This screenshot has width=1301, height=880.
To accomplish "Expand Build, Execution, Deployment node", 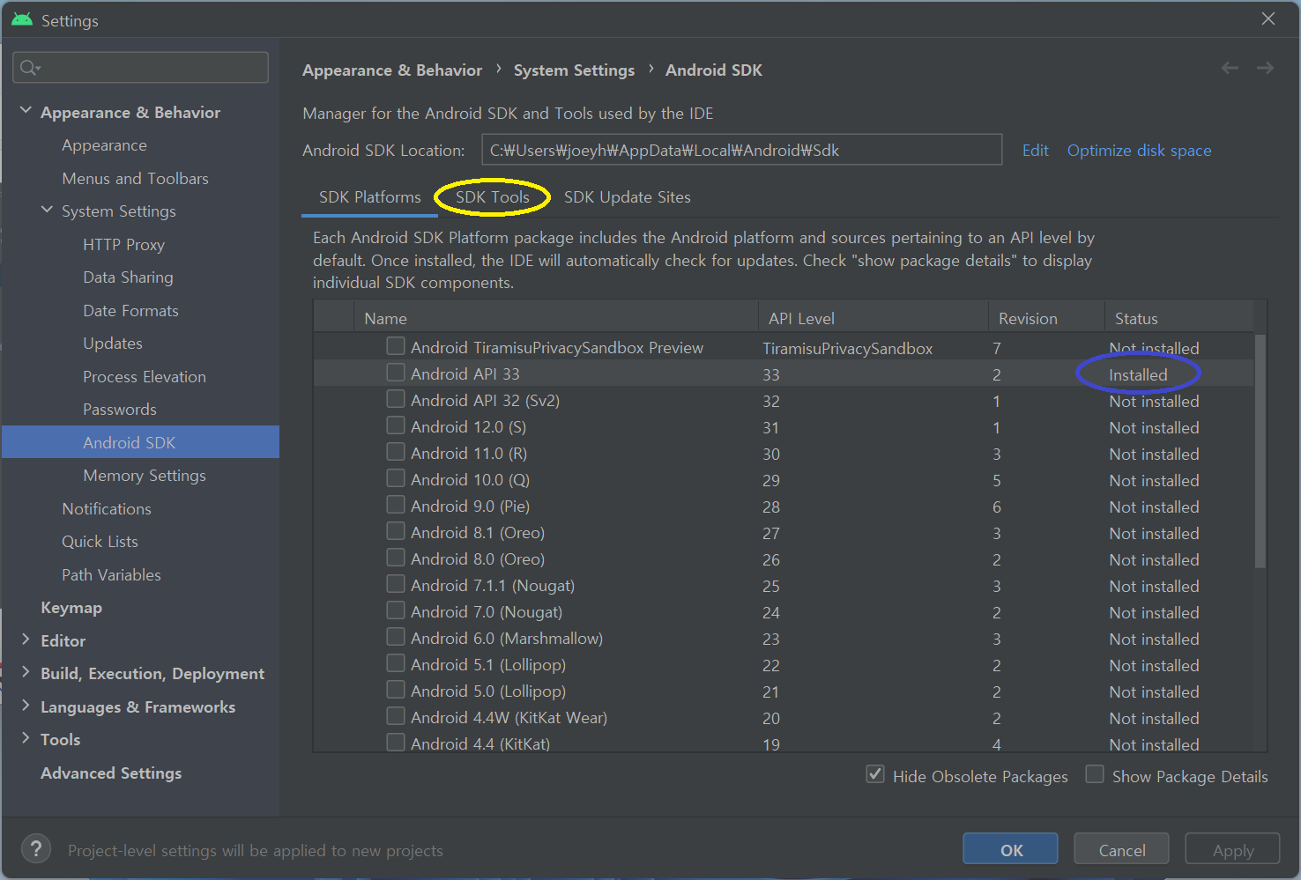I will (x=26, y=672).
